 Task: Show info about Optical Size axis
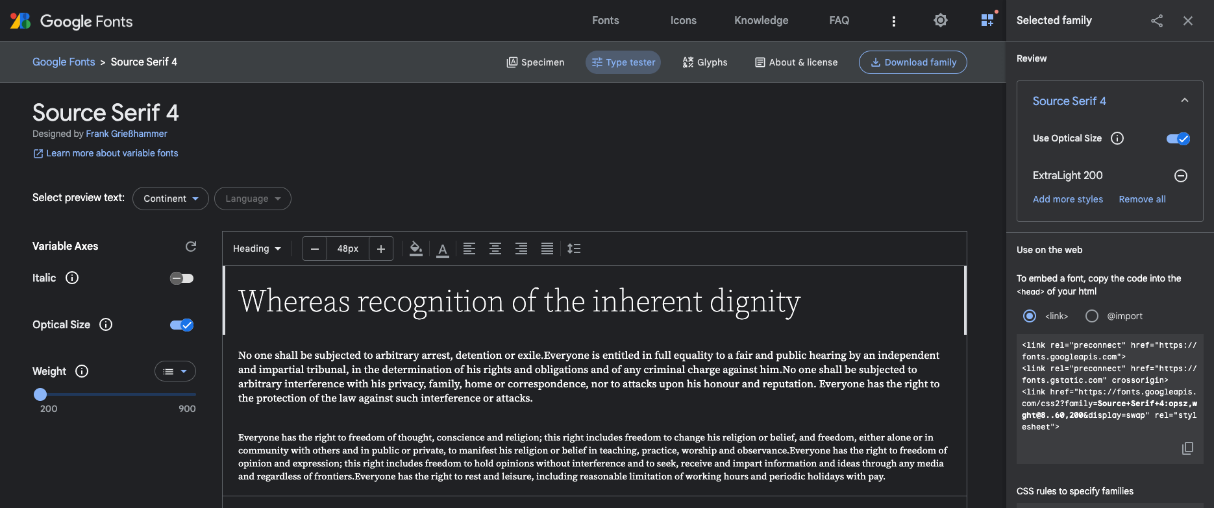pyautogui.click(x=106, y=324)
